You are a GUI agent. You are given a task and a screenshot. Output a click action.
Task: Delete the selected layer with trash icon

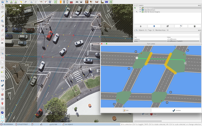(x=194, y=26)
